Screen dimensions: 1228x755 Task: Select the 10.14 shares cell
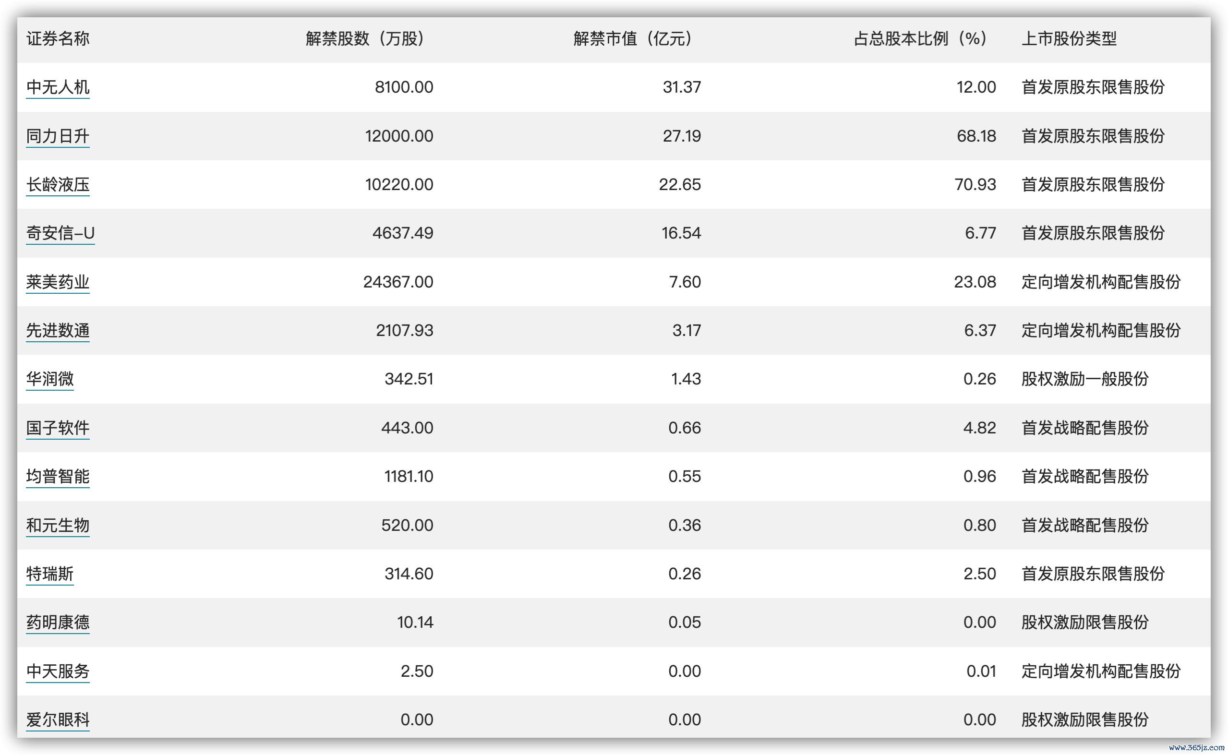click(x=415, y=622)
